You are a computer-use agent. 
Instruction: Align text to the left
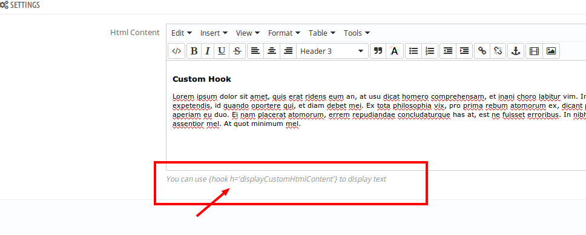(255, 51)
